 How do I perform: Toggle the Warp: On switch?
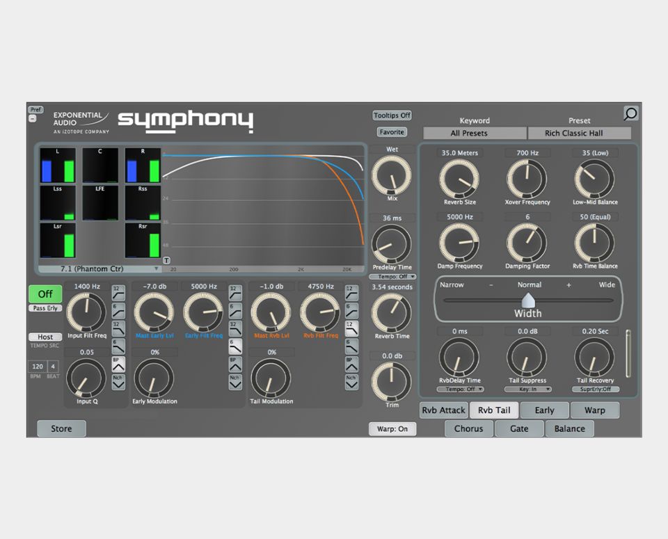[392, 428]
